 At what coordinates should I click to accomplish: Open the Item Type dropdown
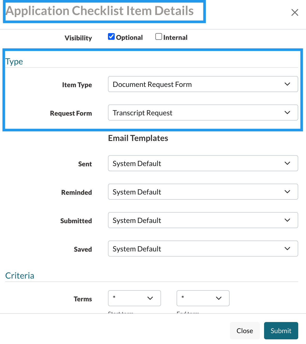point(203,84)
